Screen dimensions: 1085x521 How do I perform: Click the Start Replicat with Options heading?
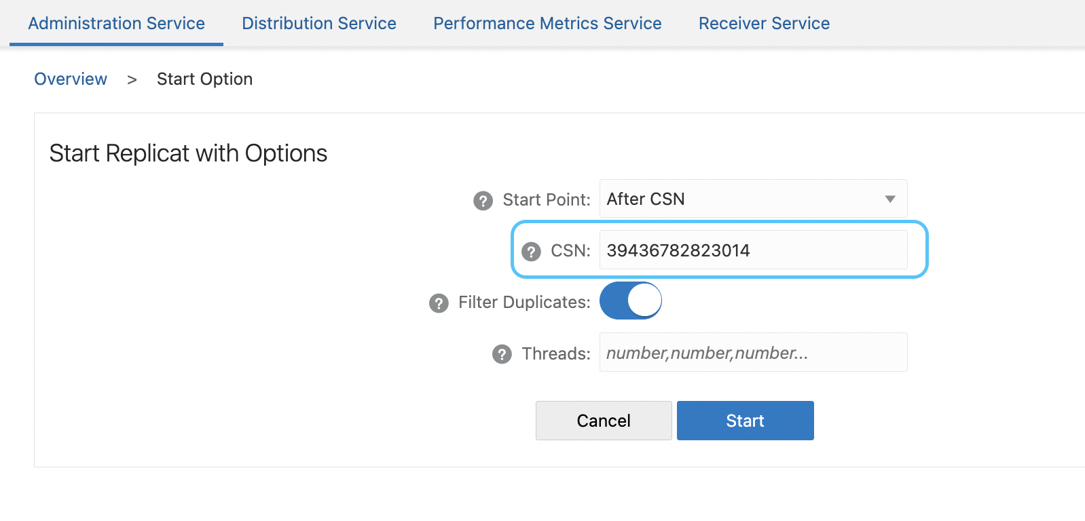point(188,153)
